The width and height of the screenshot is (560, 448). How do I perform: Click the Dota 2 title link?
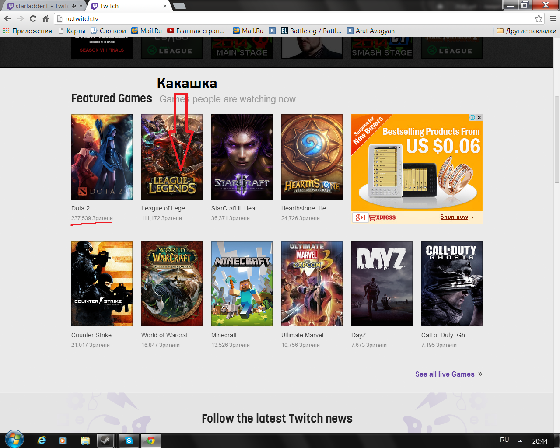pyautogui.click(x=80, y=208)
